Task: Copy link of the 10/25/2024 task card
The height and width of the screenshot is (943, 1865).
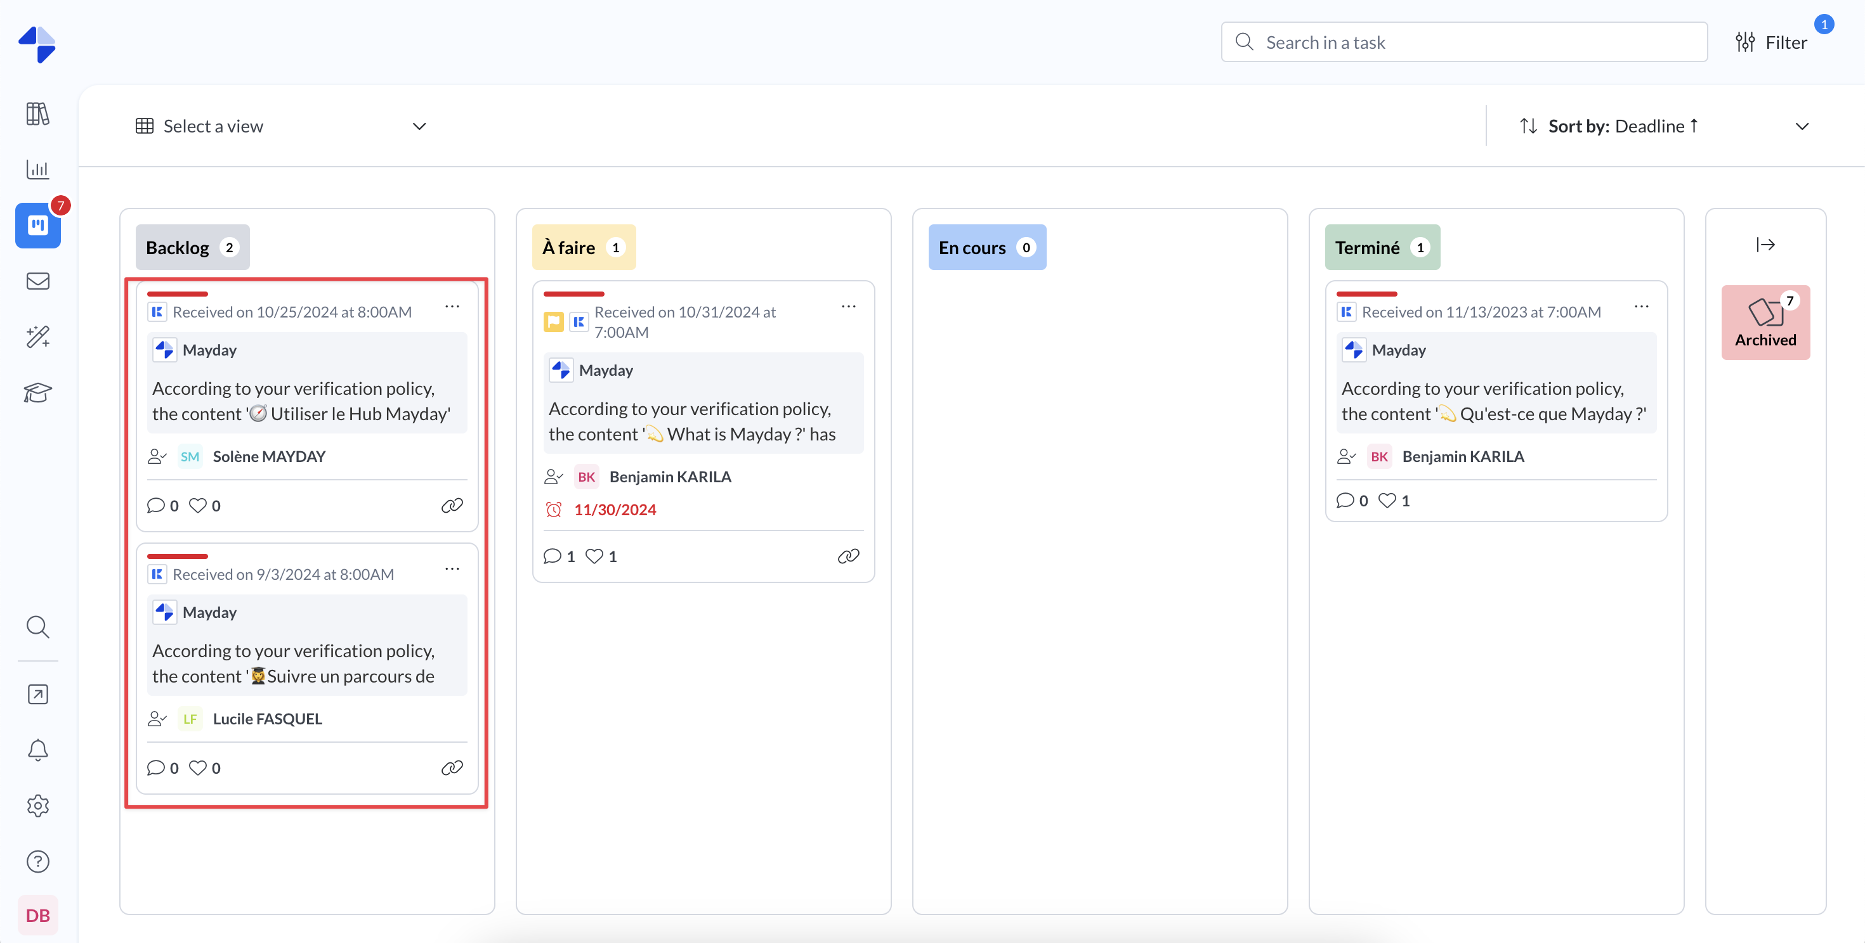Action: click(452, 506)
